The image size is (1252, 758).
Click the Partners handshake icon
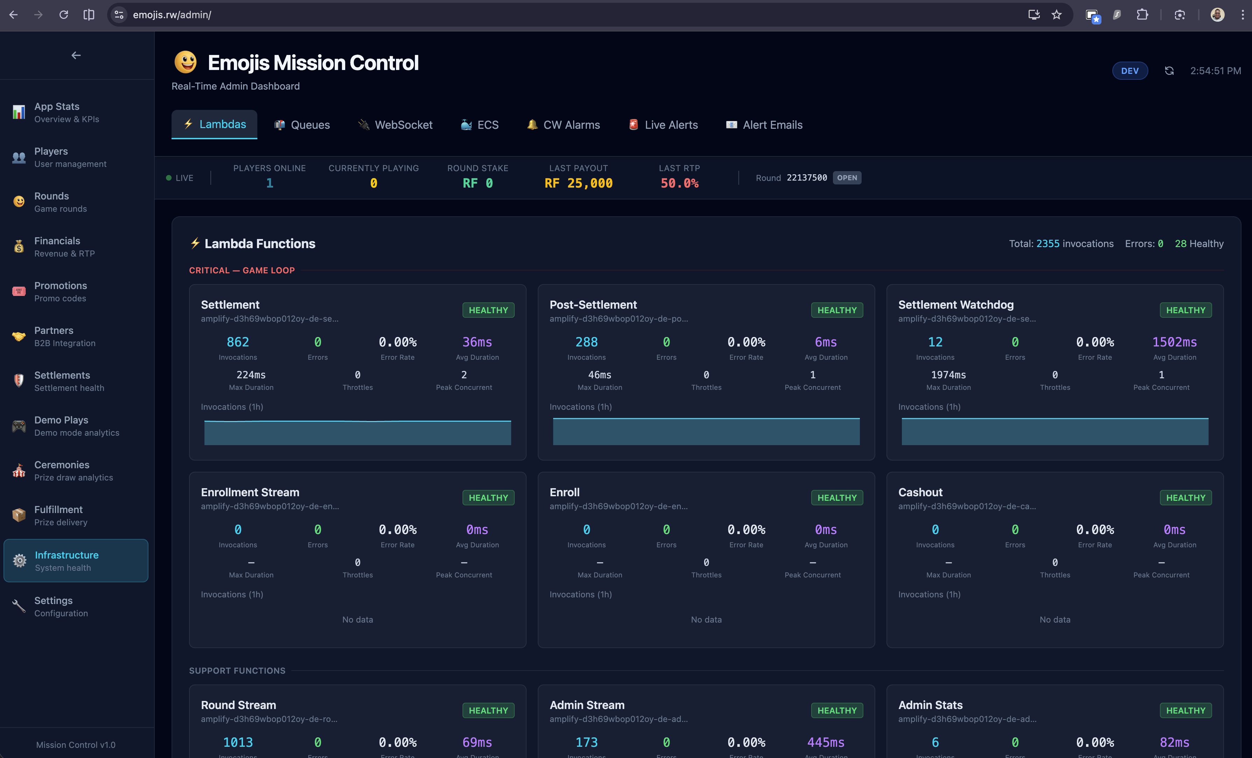(x=19, y=336)
